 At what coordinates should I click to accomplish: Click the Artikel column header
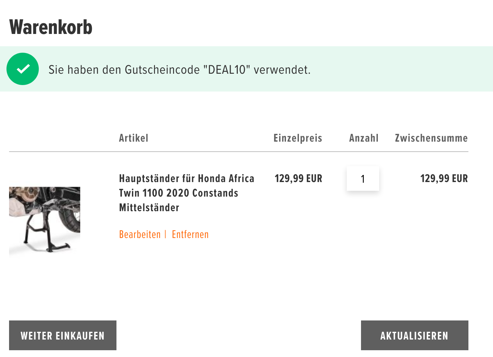click(134, 138)
